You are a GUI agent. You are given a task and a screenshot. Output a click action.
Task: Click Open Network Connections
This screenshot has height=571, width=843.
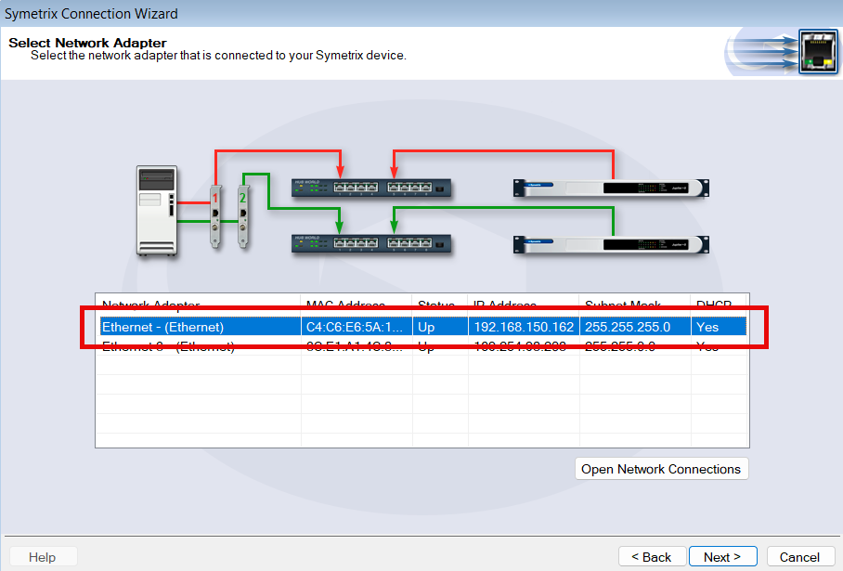point(661,469)
